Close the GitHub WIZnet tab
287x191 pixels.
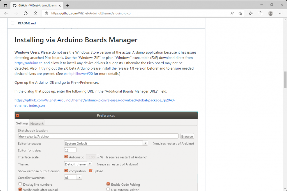(60, 6)
